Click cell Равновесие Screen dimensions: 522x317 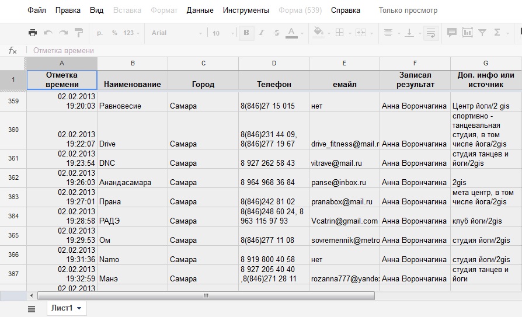[133, 102]
